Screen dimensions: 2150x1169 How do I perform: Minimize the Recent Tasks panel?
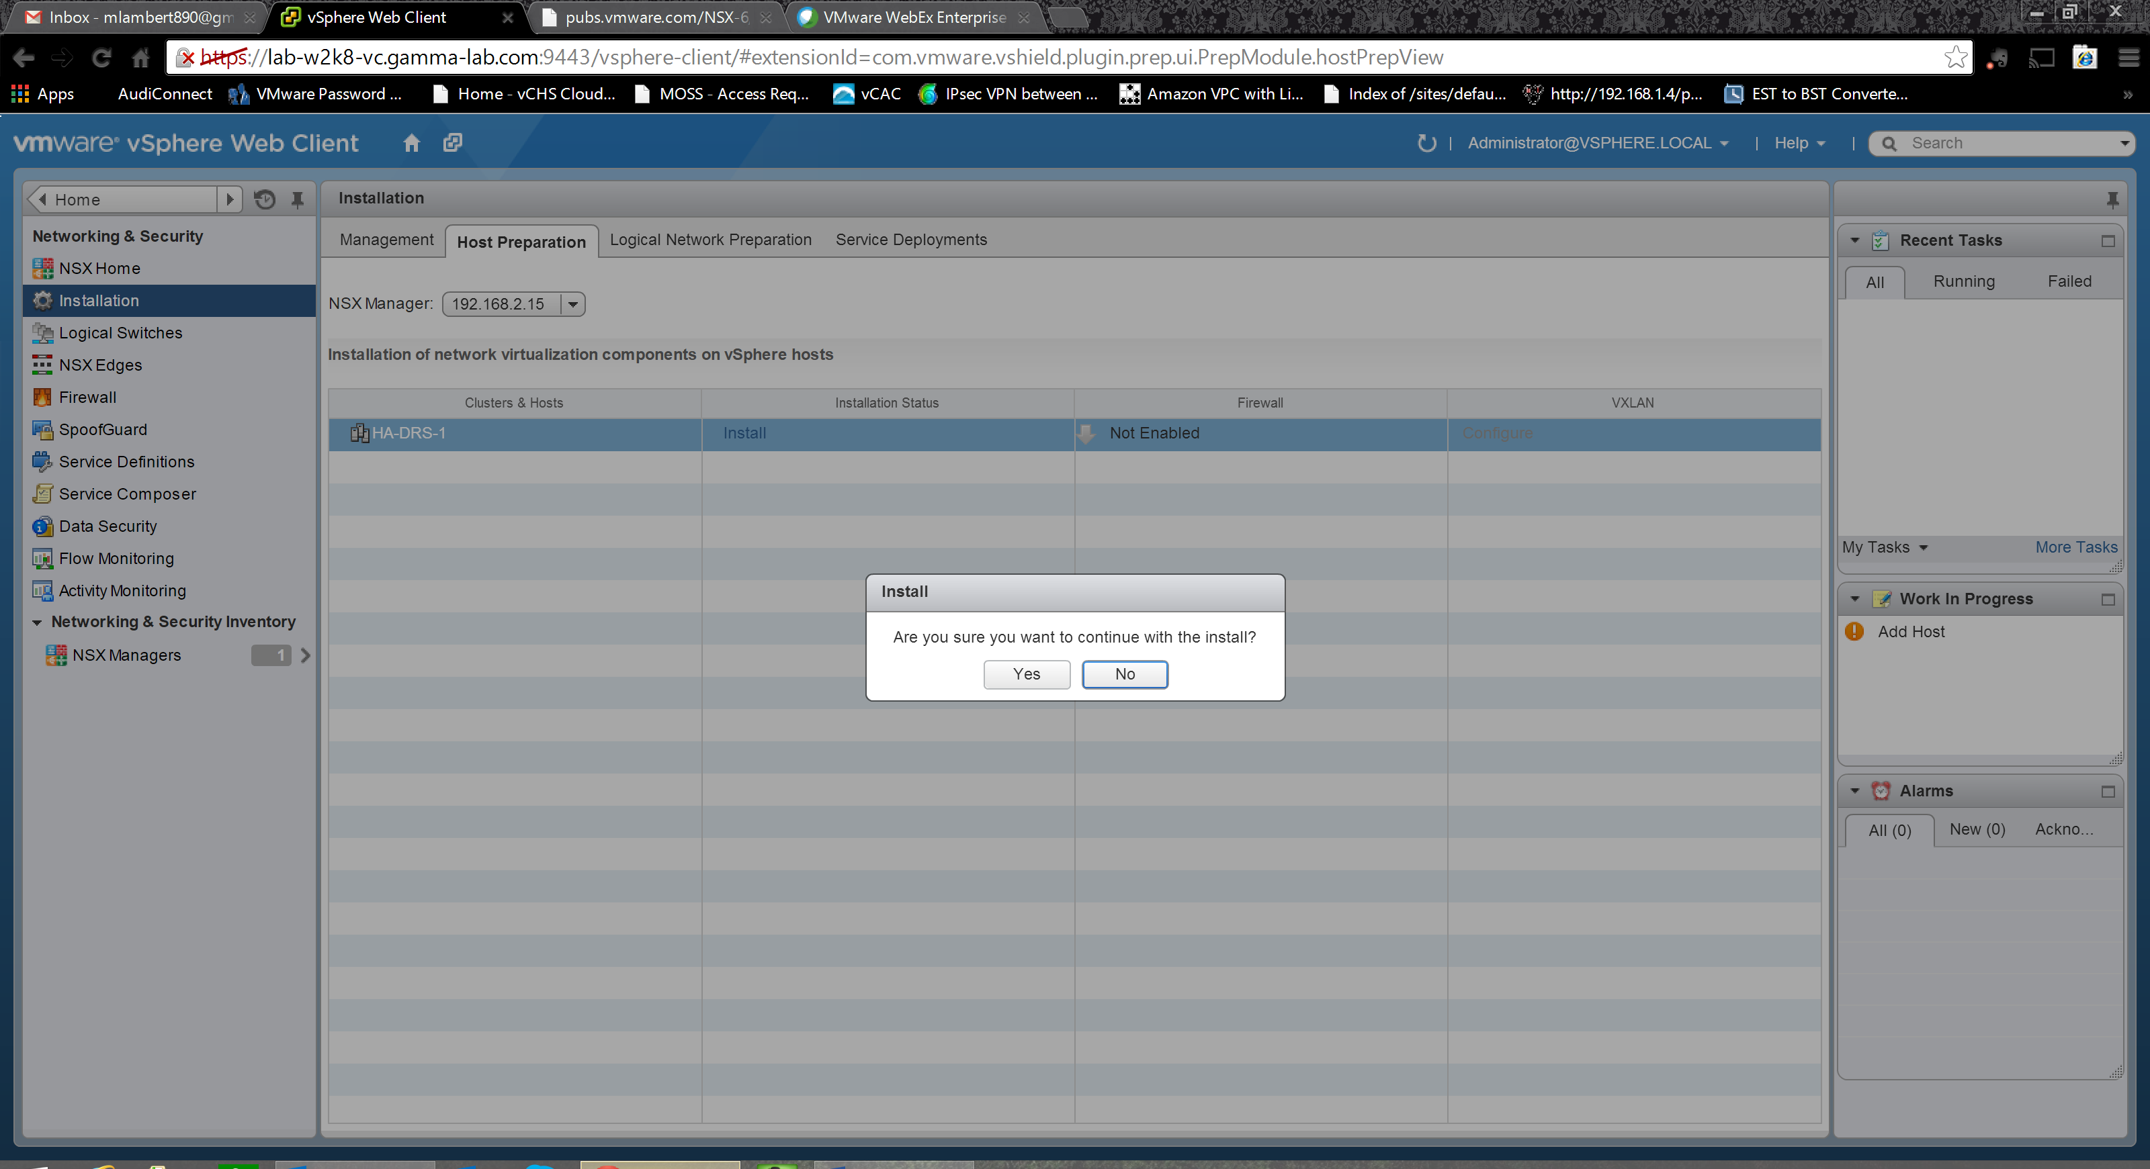tap(2108, 241)
